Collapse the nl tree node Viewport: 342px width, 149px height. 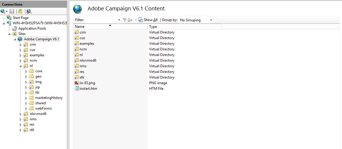click(21, 66)
